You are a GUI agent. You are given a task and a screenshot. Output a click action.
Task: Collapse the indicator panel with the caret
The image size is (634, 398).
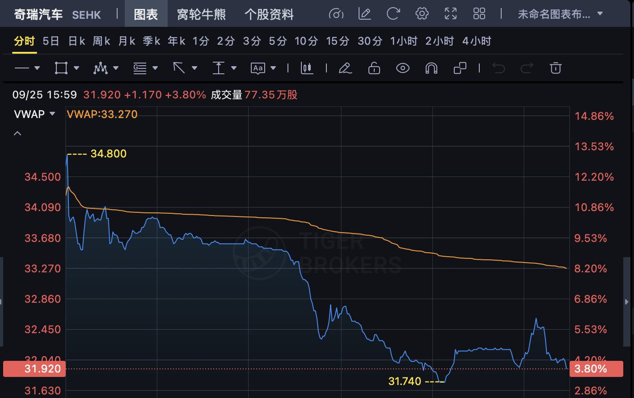click(x=17, y=133)
